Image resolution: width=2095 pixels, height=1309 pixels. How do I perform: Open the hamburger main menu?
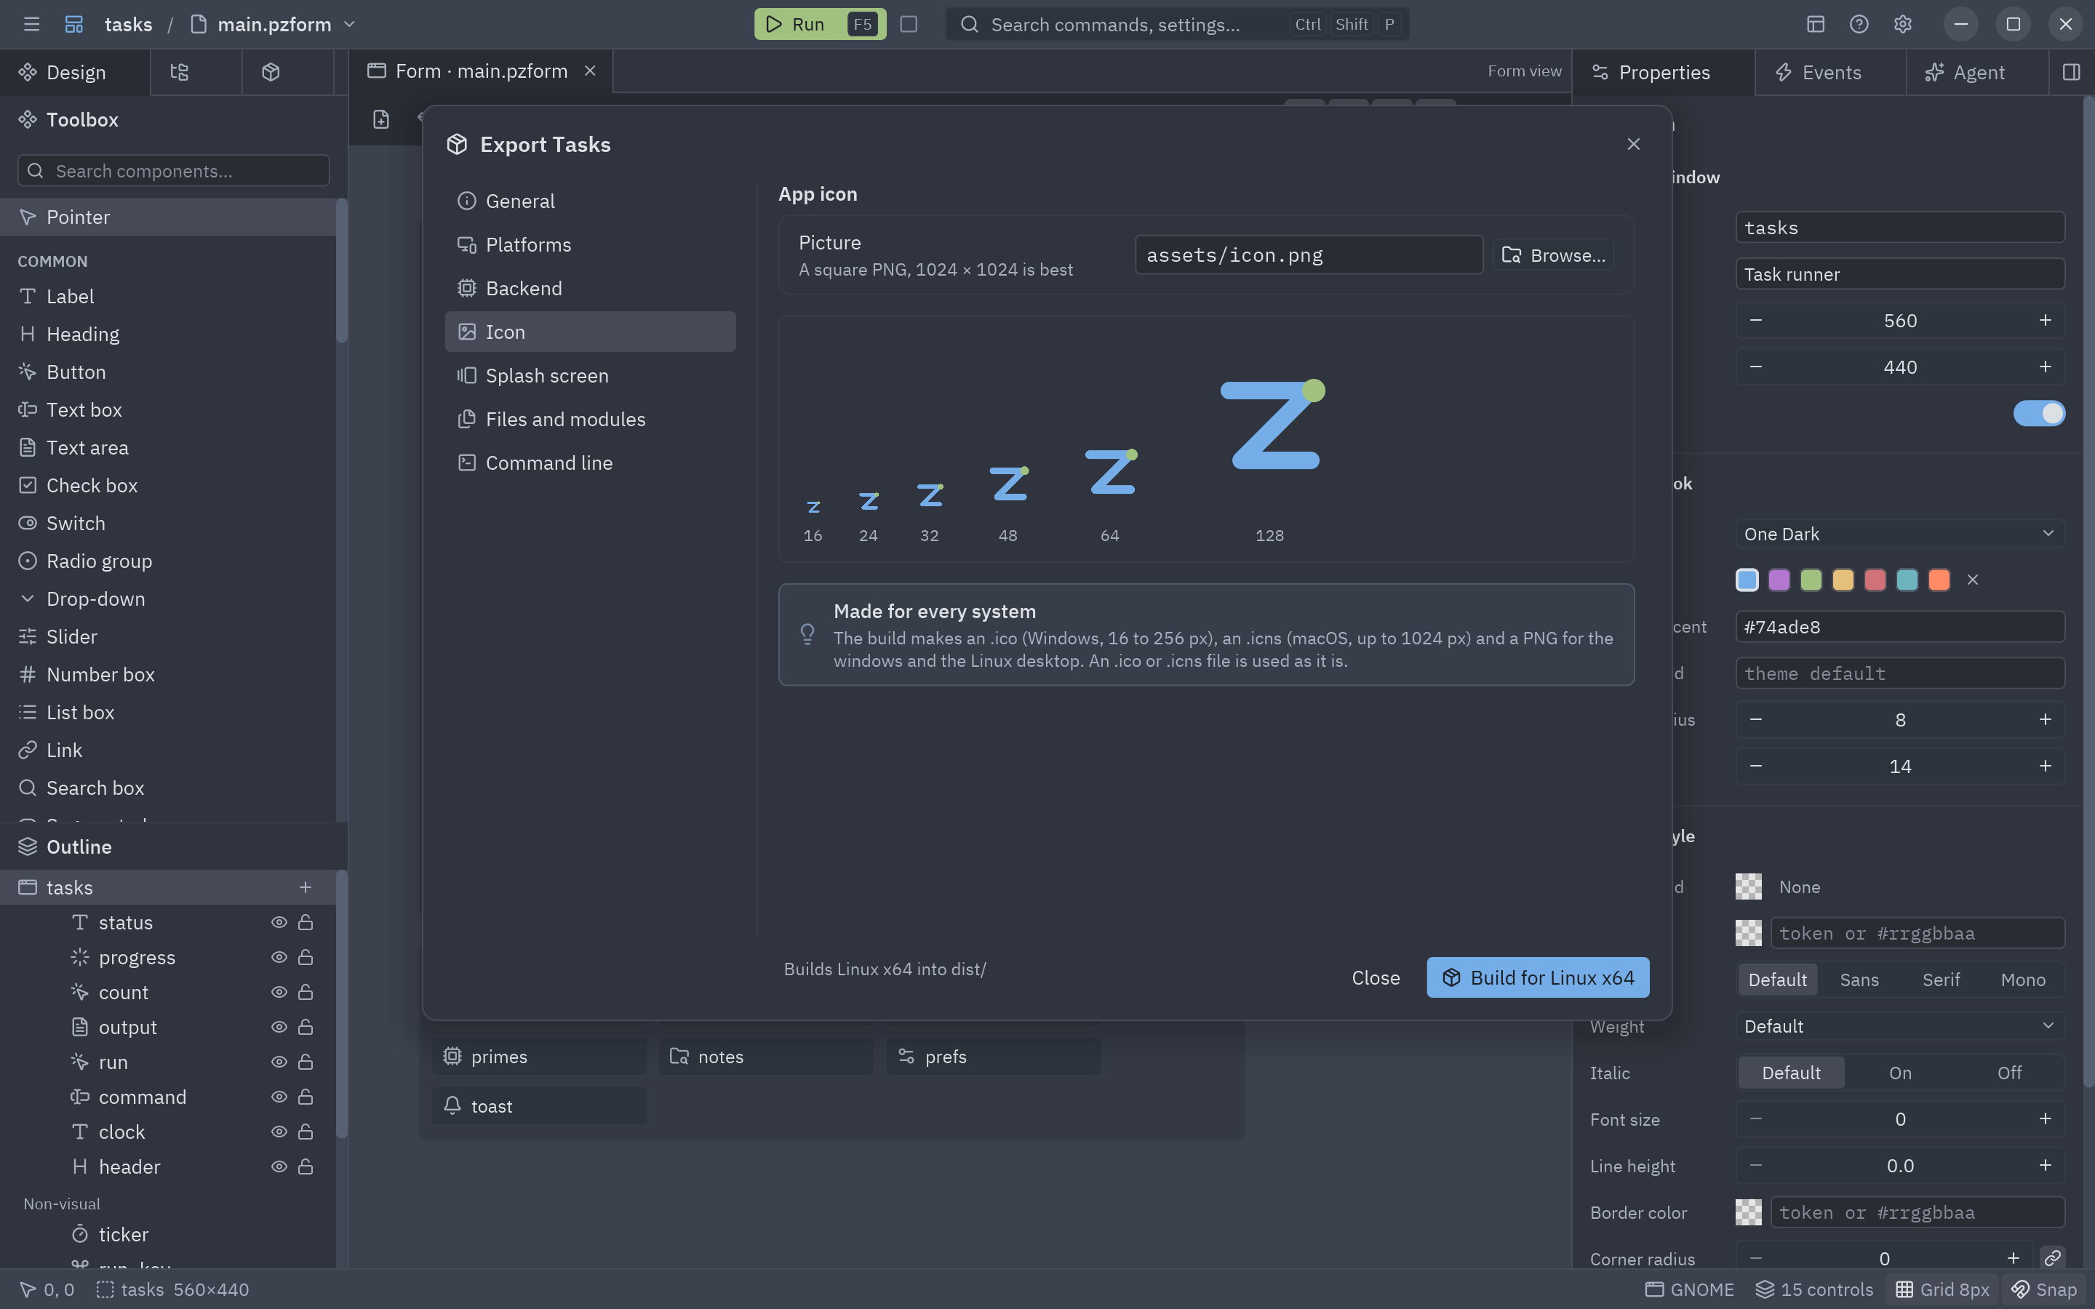point(32,24)
